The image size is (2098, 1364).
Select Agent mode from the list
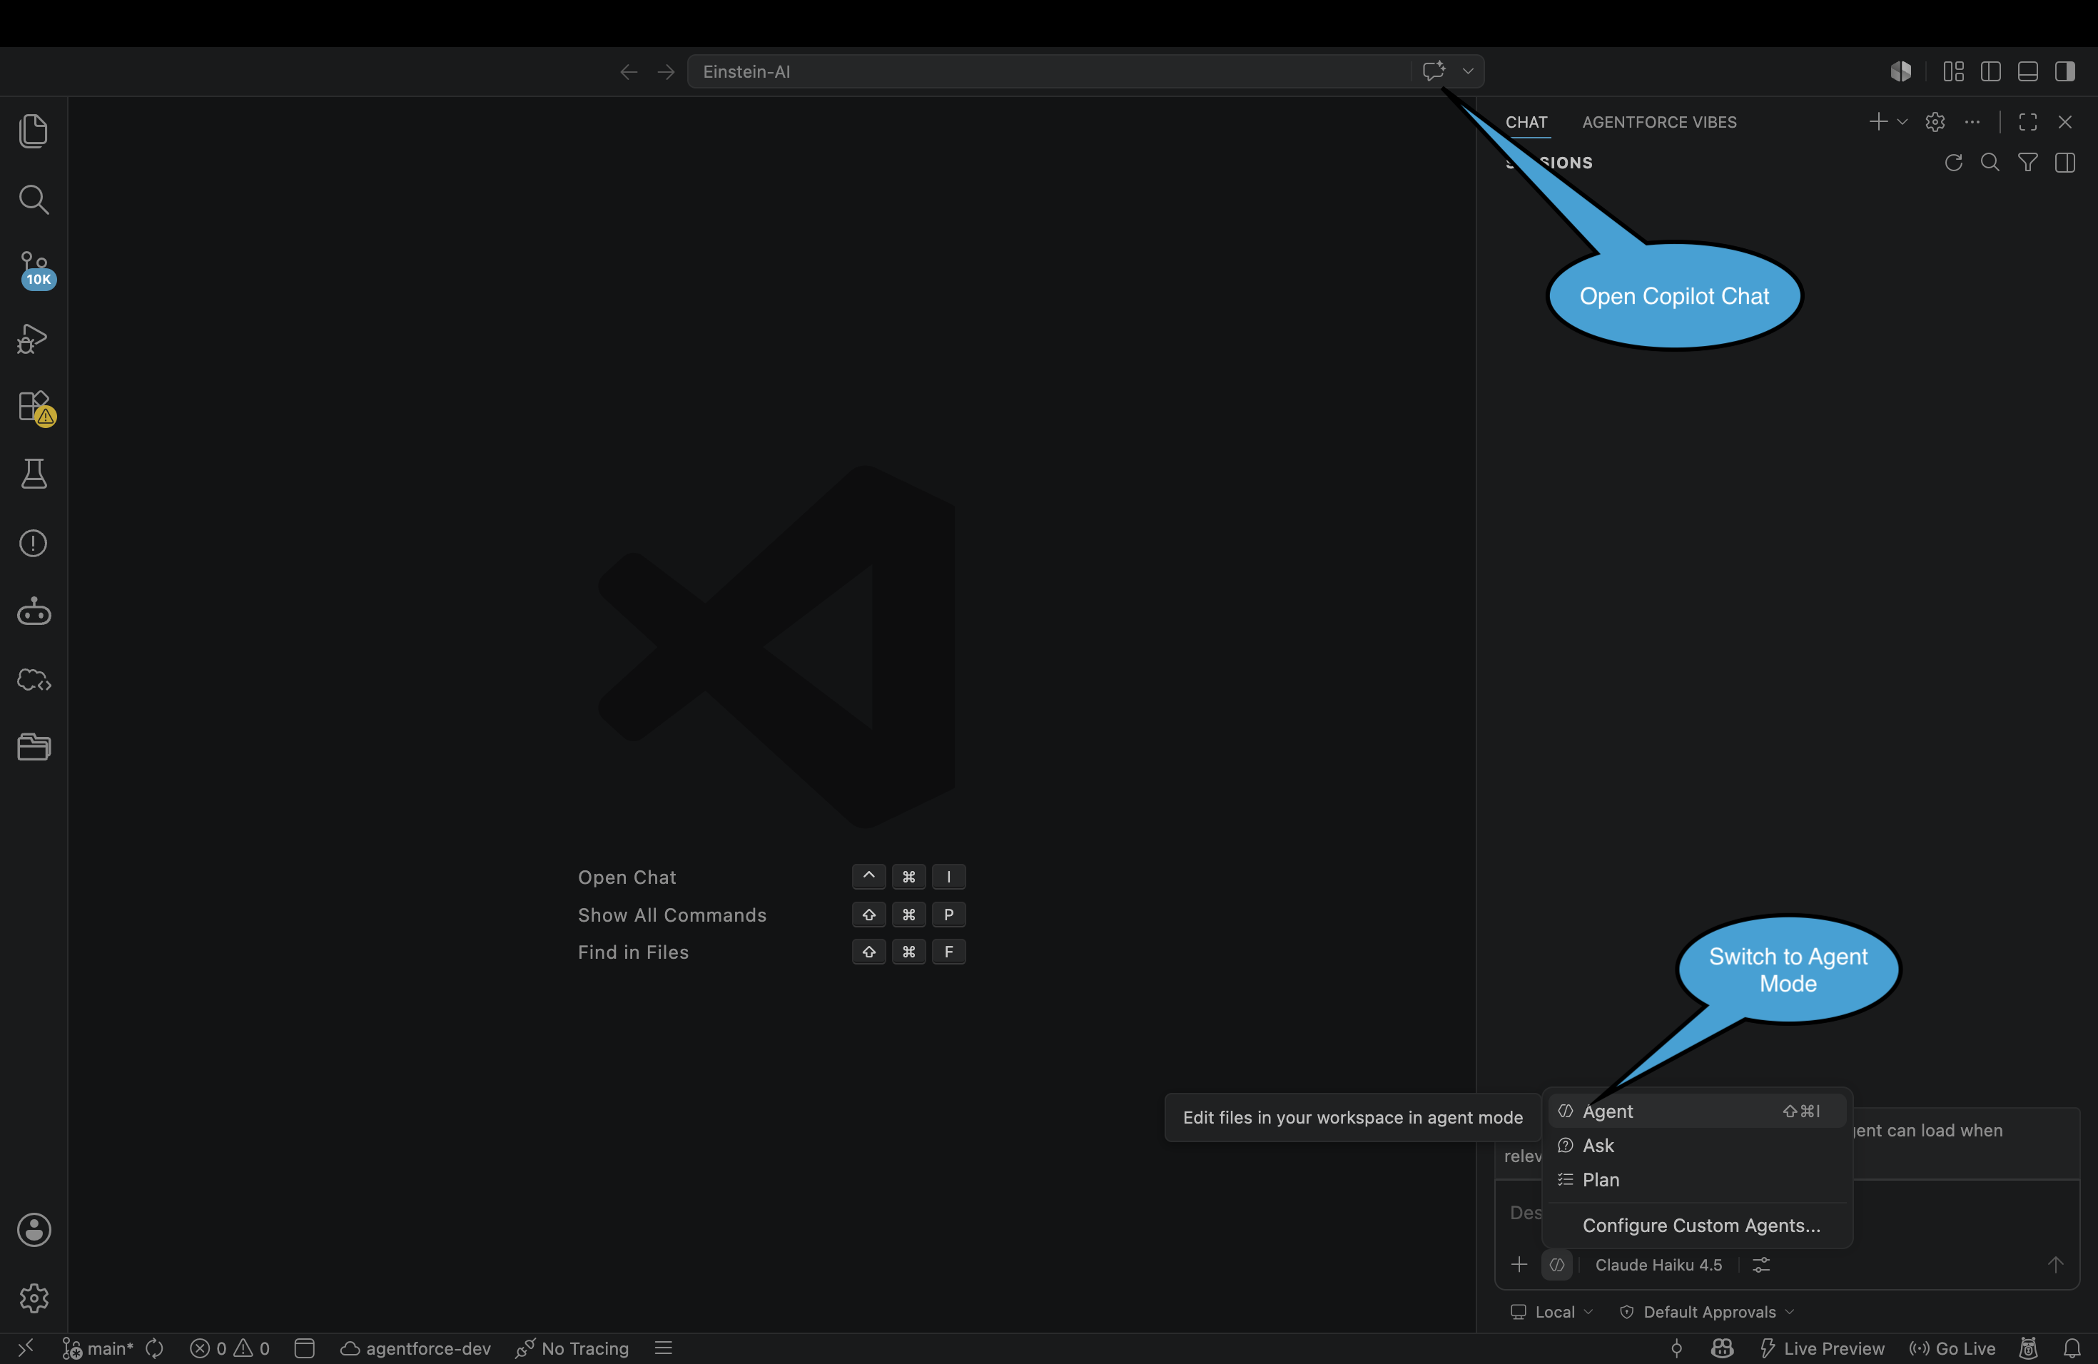1697,1111
